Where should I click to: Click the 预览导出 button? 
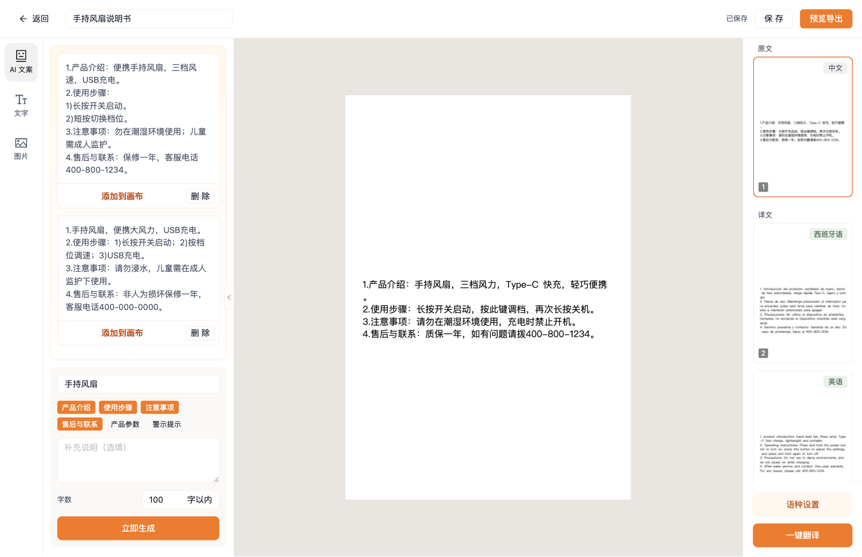tap(826, 19)
